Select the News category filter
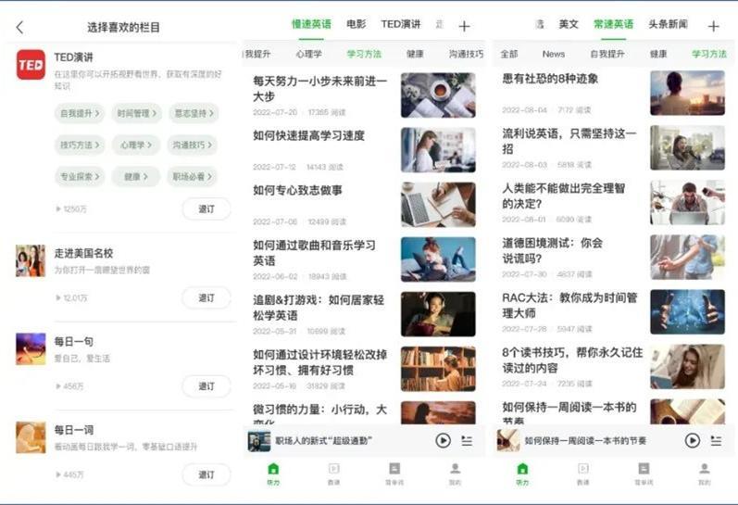The image size is (738, 505). 554,54
